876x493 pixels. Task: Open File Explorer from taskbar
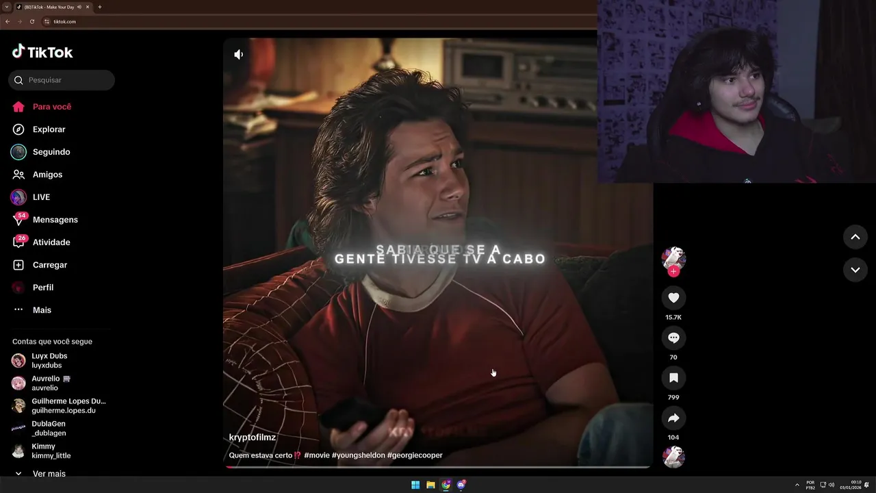pos(430,485)
